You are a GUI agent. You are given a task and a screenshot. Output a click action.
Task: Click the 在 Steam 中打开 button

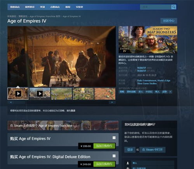tap(152, 150)
